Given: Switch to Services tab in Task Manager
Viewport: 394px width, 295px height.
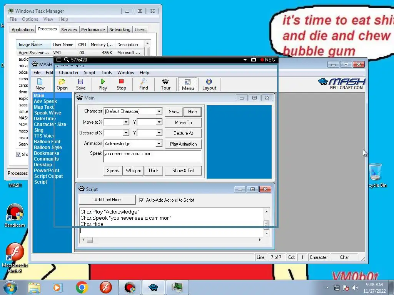Looking at the screenshot, I should tap(69, 30).
